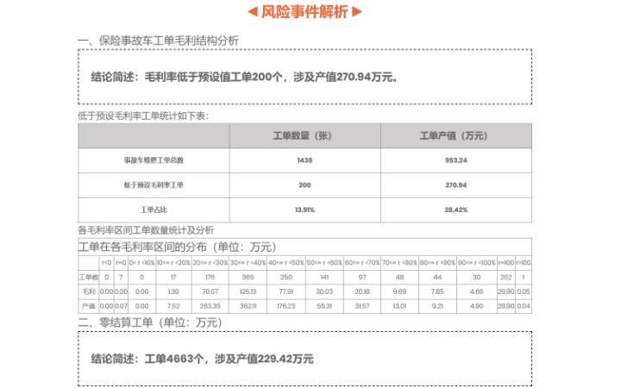Select the 毛利 row label
Viewport: 621px width, 388px height.
click(x=88, y=291)
